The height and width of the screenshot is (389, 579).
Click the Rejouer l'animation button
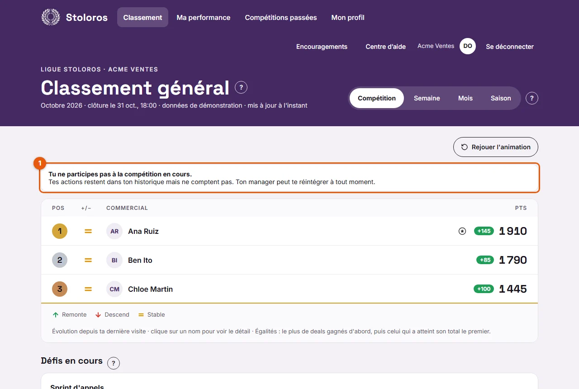pyautogui.click(x=496, y=147)
